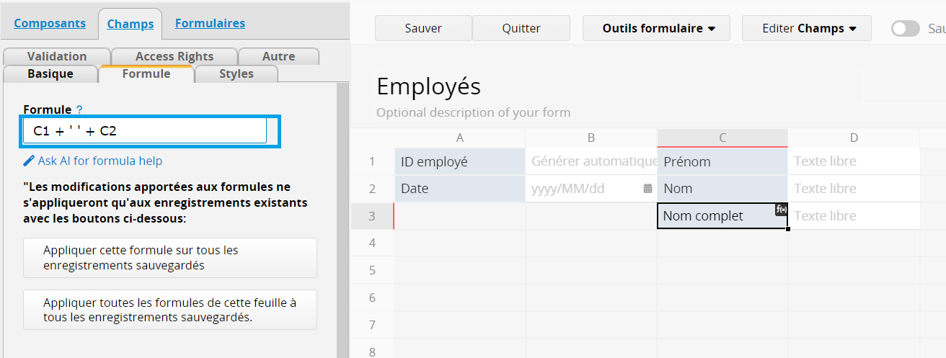Open the Styles tab
This screenshot has width=946, height=358.
(x=236, y=73)
